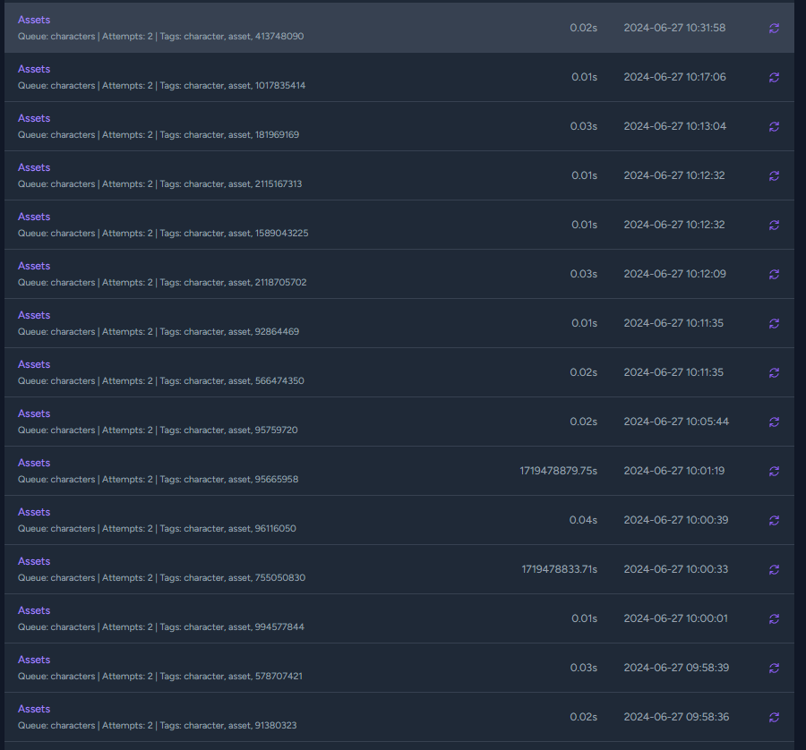Select the job row dated 2024-06-27 09:58:39

pyautogui.click(x=403, y=668)
